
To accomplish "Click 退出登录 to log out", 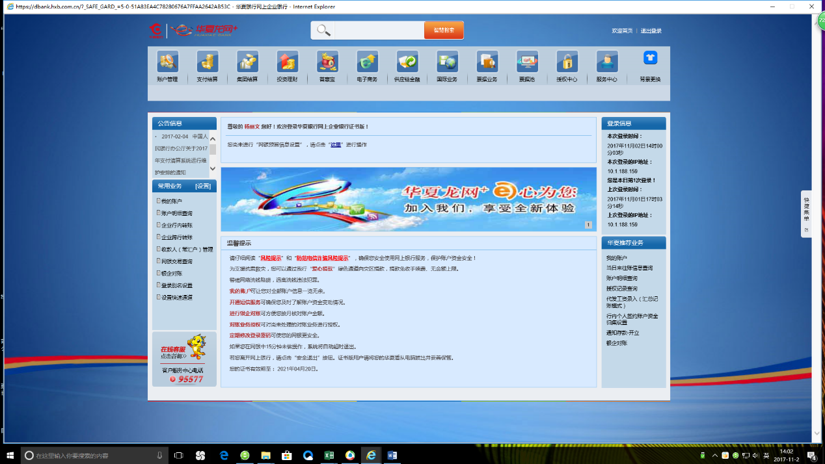I will tap(651, 31).
